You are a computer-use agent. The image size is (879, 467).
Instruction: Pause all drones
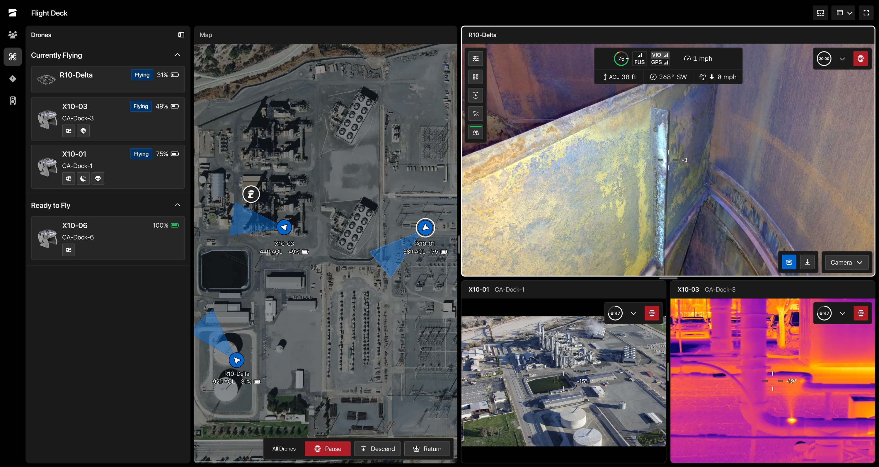click(328, 449)
